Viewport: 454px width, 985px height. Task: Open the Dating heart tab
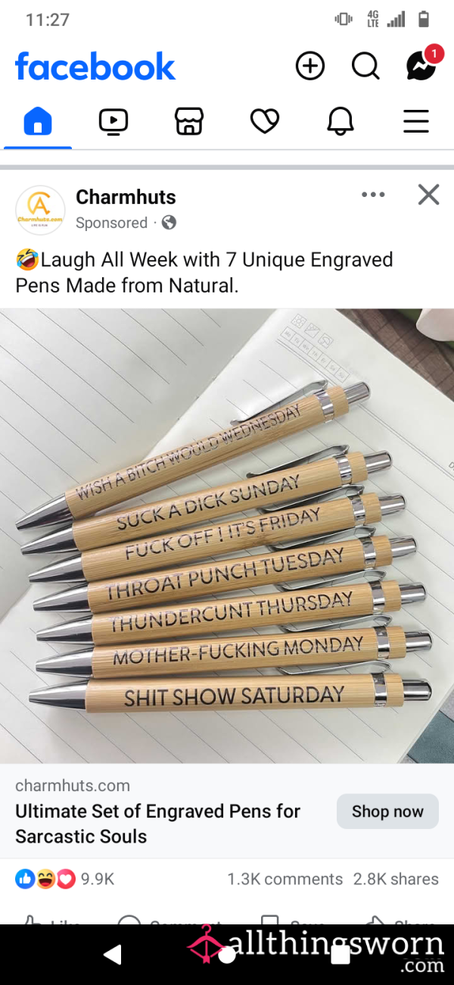click(x=265, y=121)
